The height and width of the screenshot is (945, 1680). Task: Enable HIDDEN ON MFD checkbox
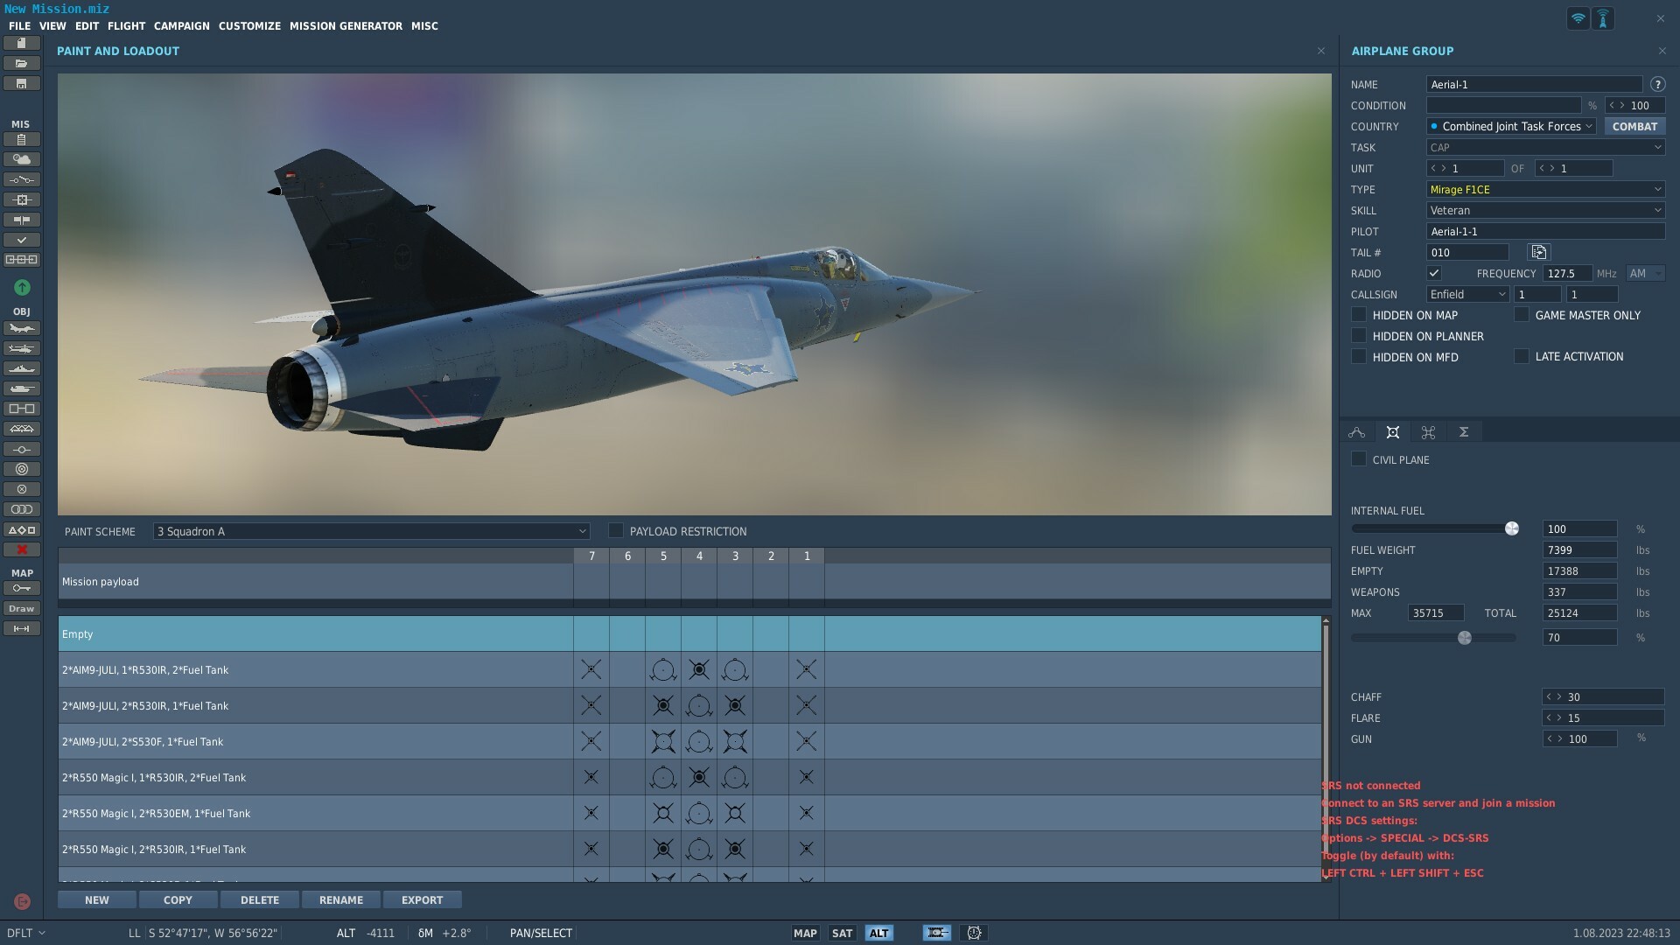(x=1359, y=357)
